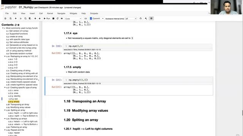The image size is (243, 136).
Task: Click the webcam video thumbnail
Action: [226, 7]
